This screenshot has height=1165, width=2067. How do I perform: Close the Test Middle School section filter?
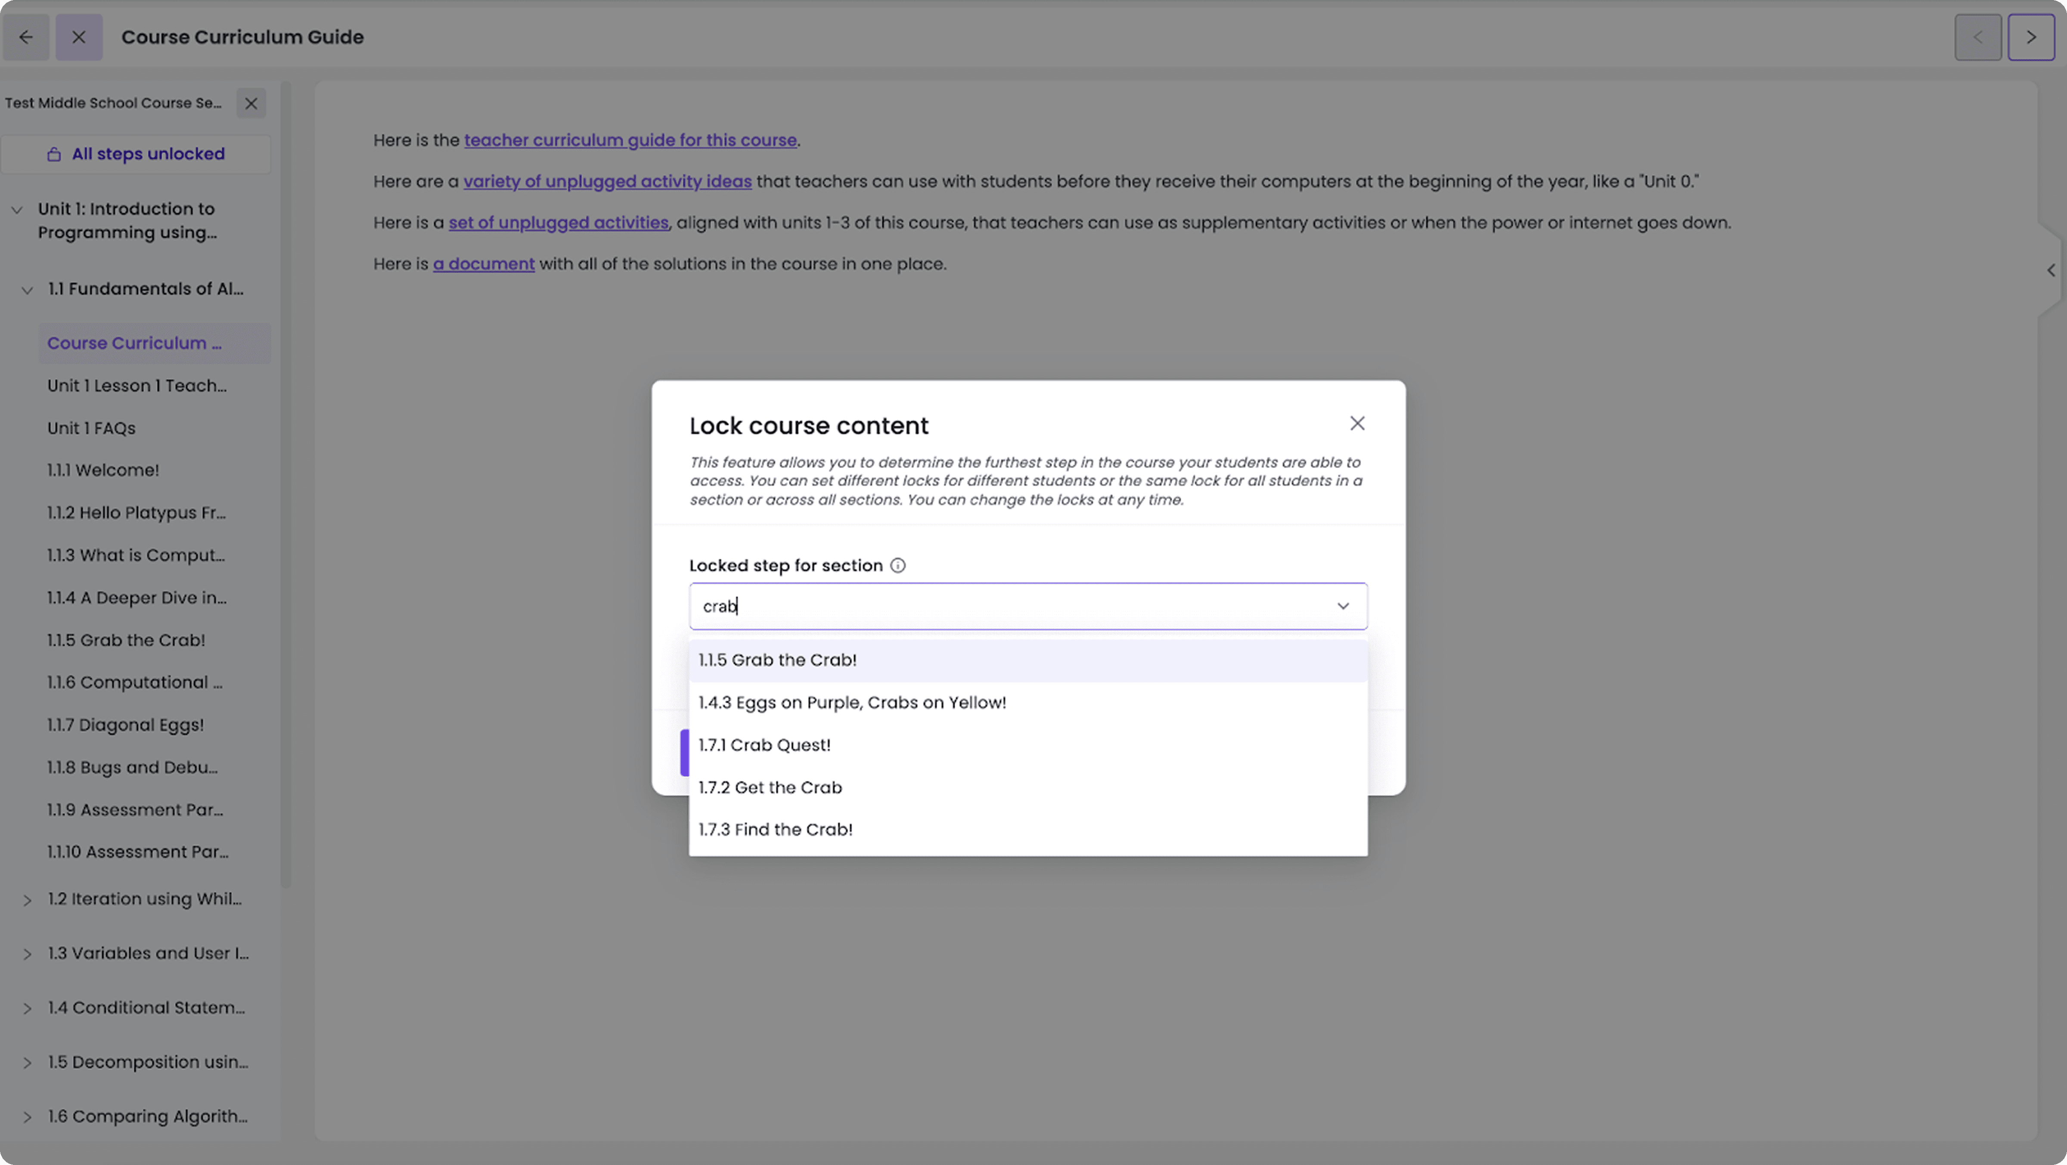[x=251, y=103]
